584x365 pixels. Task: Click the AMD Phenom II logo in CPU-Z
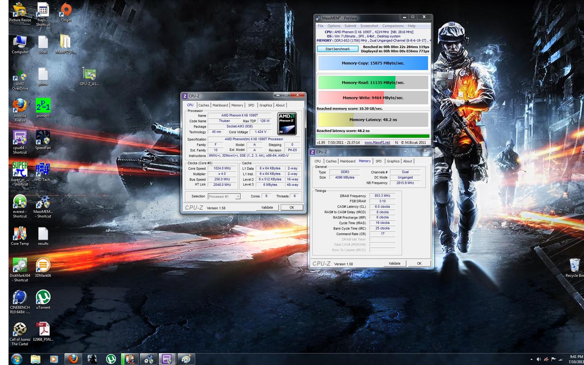[x=287, y=124]
